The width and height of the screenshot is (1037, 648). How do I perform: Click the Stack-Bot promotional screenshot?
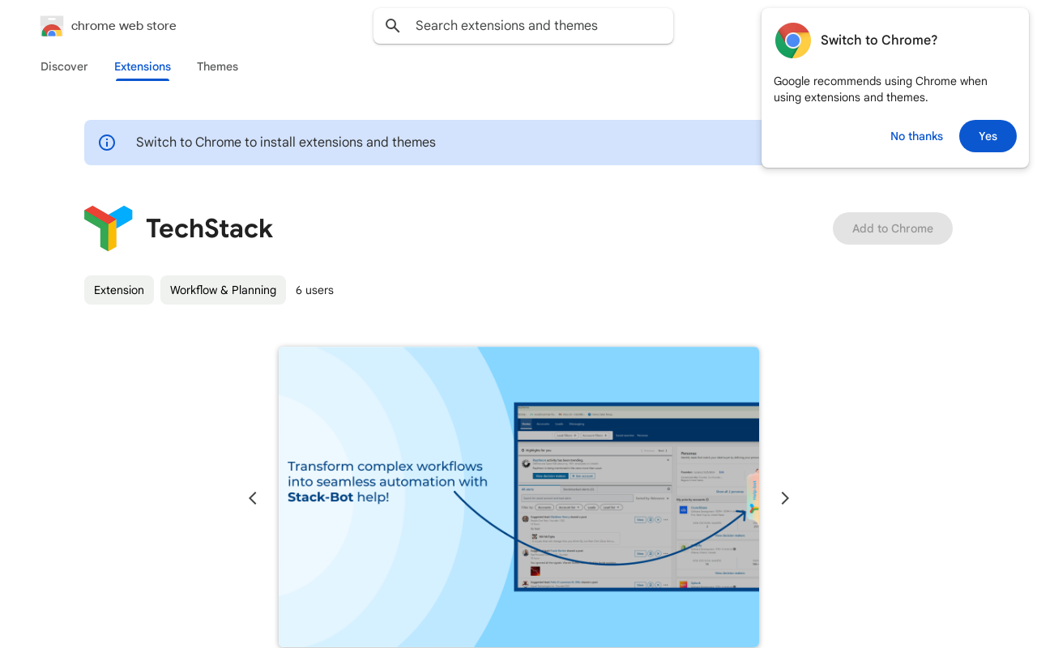coord(518,497)
